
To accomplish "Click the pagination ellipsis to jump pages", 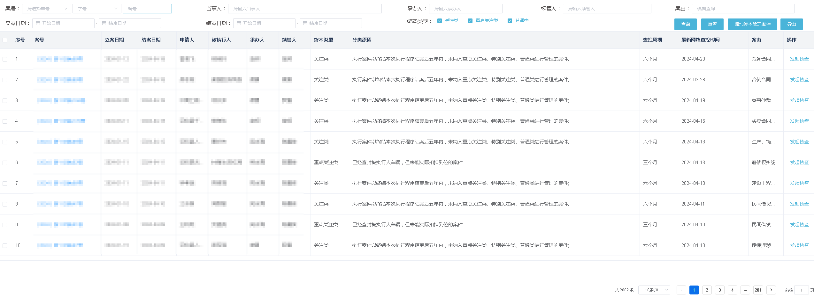I will 745,290.
